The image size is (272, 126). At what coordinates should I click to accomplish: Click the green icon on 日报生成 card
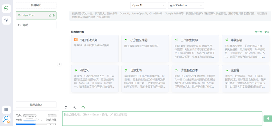pyautogui.click(x=126, y=70)
